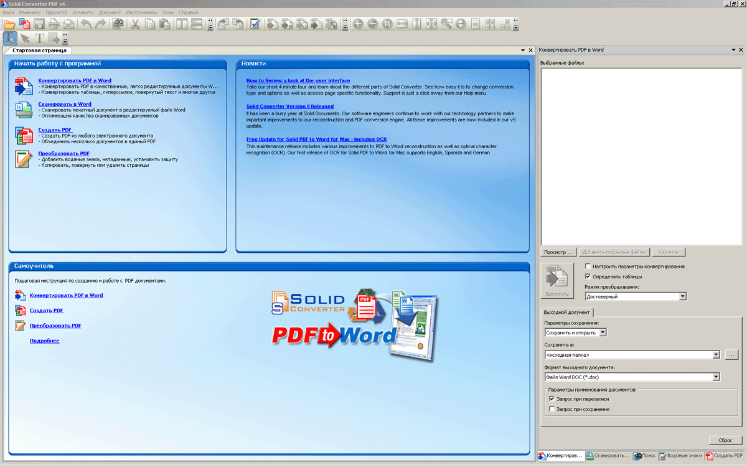The height and width of the screenshot is (467, 747).
Task: Open the start page tab list arrow
Action: 523,50
